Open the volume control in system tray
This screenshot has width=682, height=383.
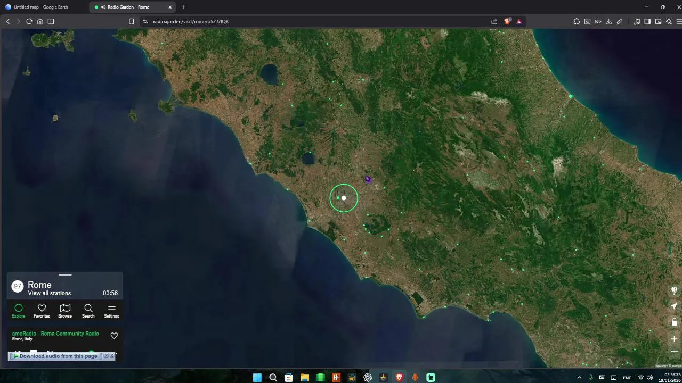(649, 378)
